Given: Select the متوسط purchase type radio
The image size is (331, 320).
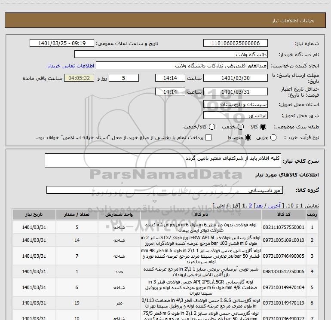Looking at the screenshot, I should tap(248, 137).
